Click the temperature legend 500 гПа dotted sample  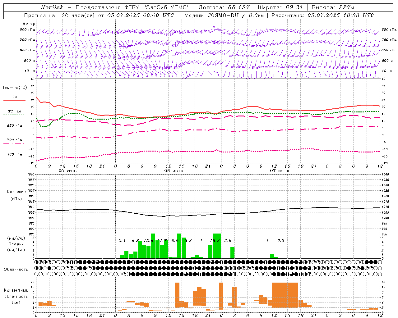pos(14,158)
